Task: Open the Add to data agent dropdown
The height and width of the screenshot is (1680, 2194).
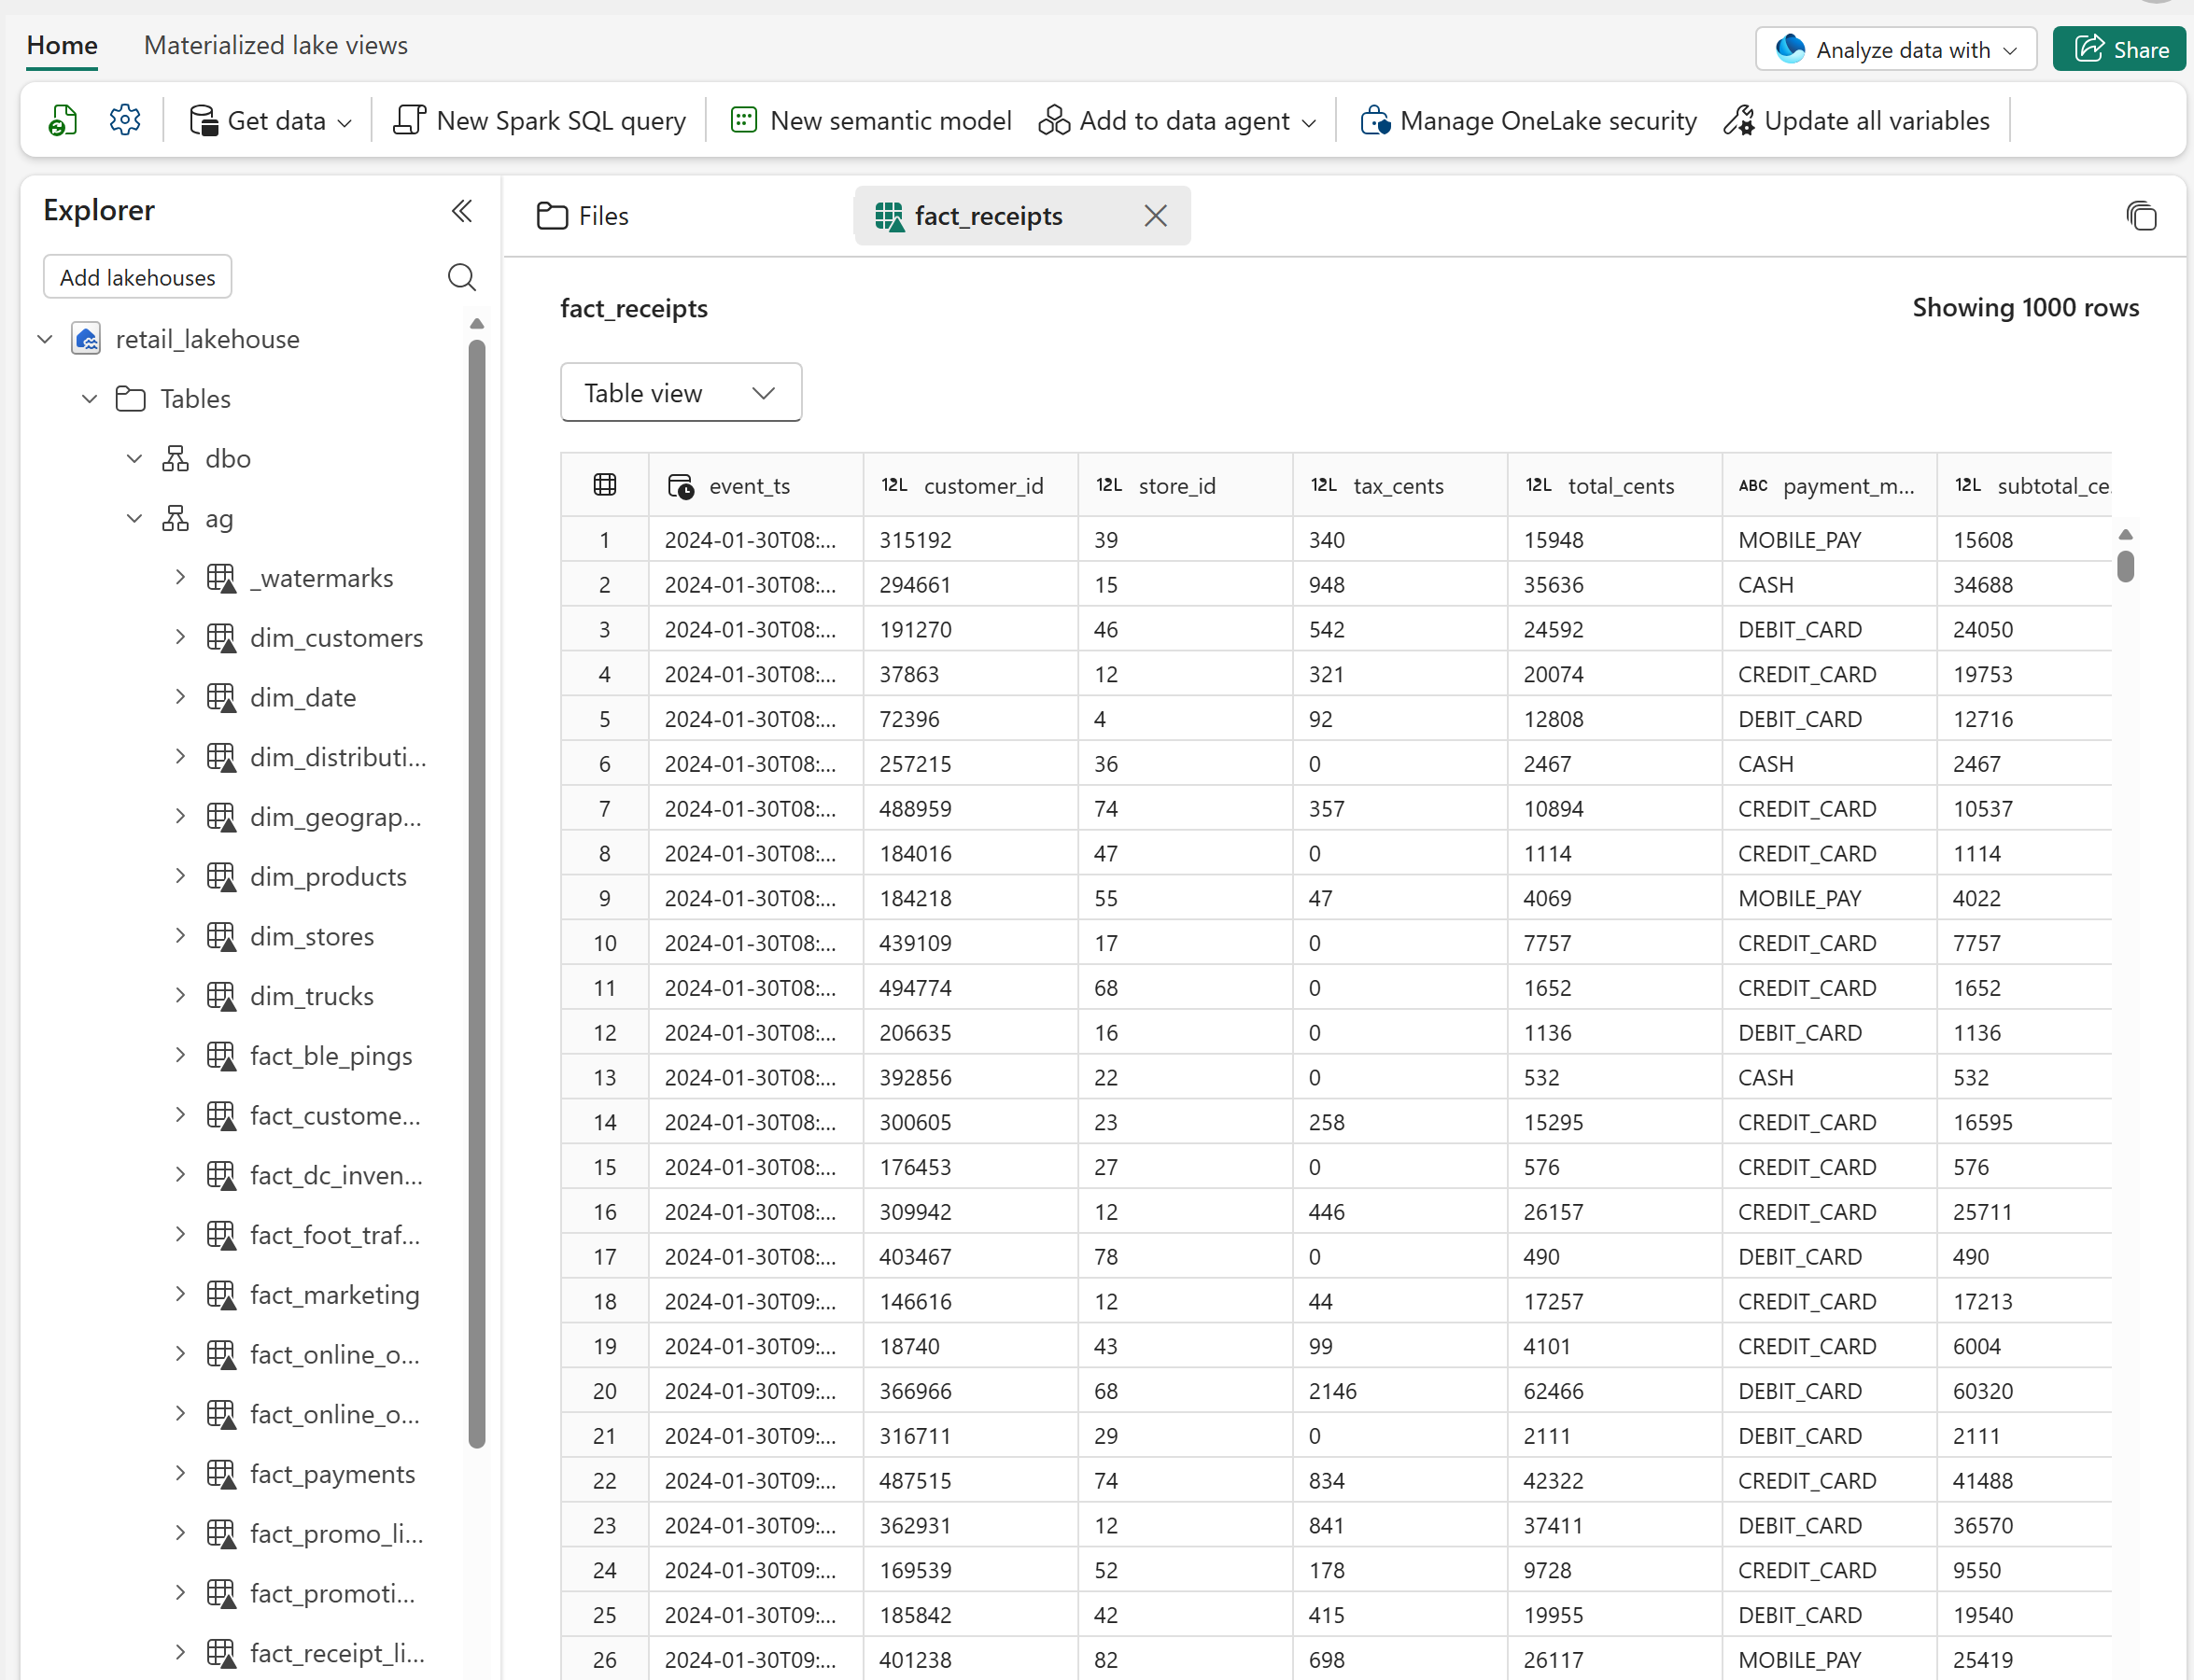Action: (1176, 121)
